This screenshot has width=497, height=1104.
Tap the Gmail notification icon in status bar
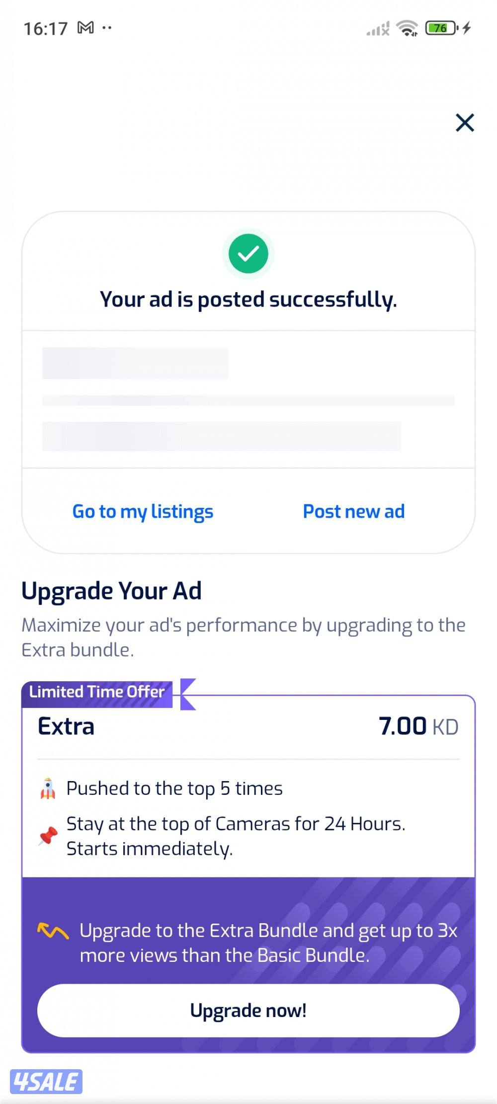pyautogui.click(x=85, y=28)
